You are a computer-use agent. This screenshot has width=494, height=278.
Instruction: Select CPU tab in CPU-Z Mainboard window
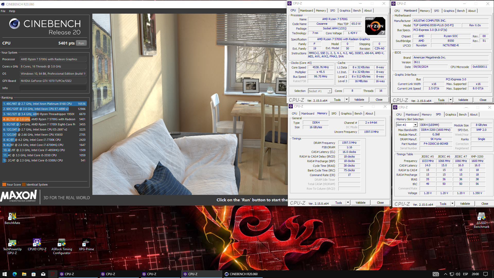(397, 11)
